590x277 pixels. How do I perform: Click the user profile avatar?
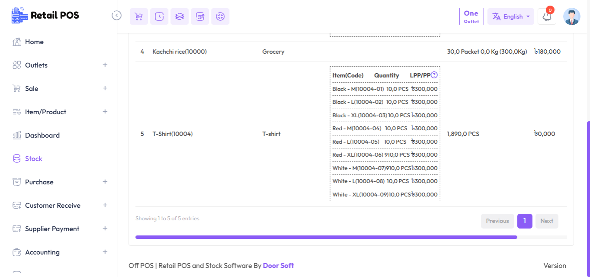point(571,16)
